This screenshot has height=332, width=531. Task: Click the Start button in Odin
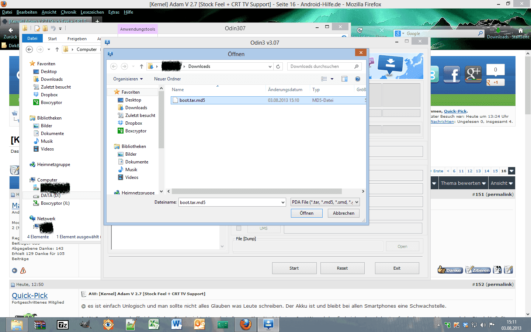point(294,268)
